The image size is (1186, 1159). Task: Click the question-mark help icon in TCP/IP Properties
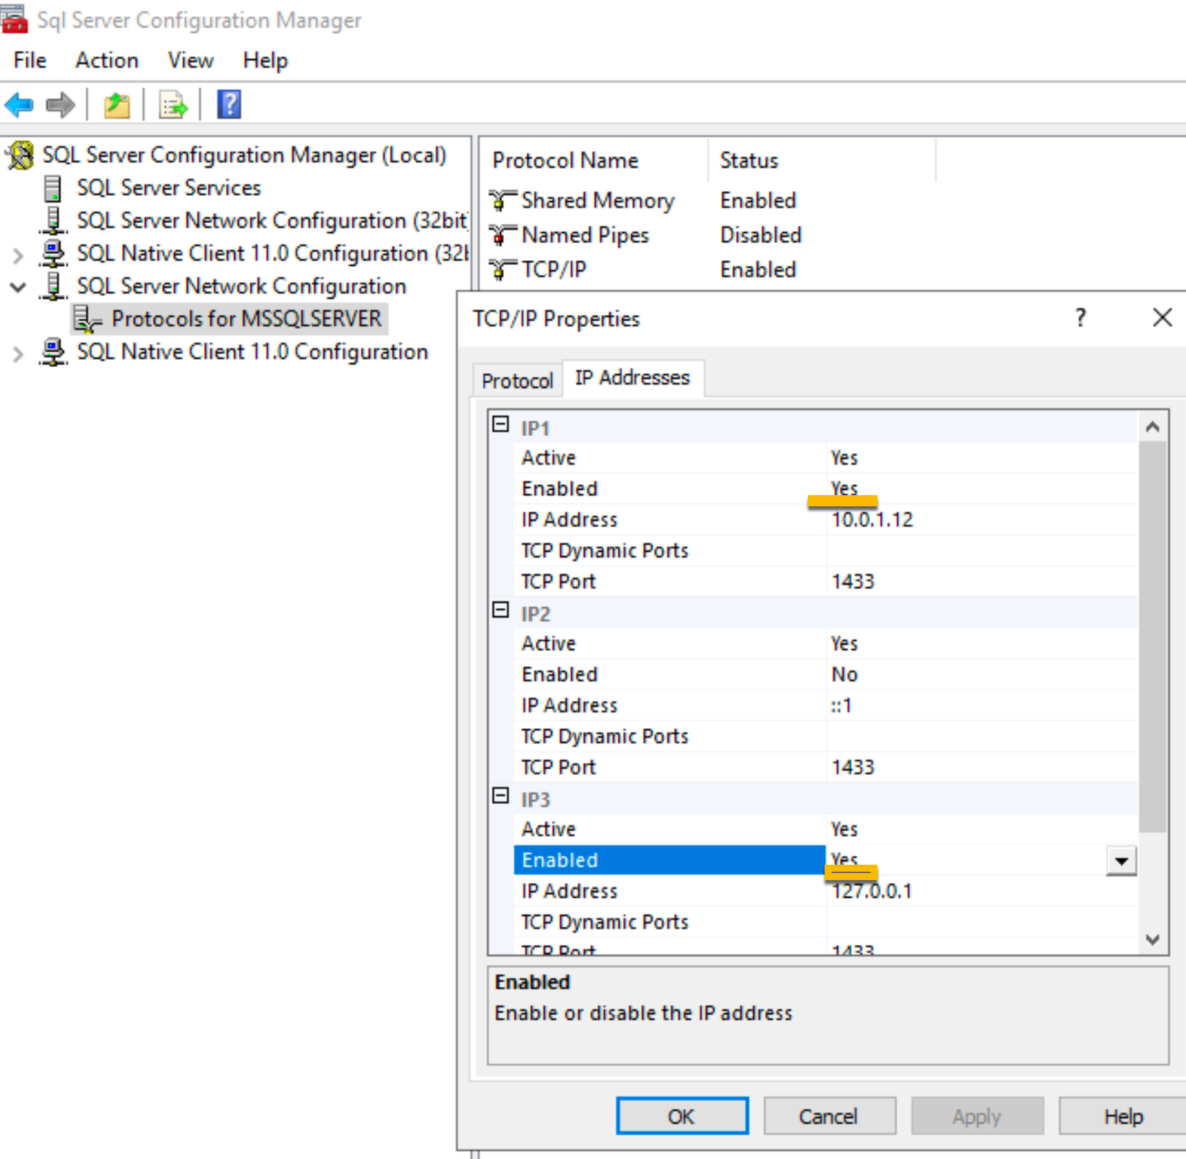tap(1081, 318)
